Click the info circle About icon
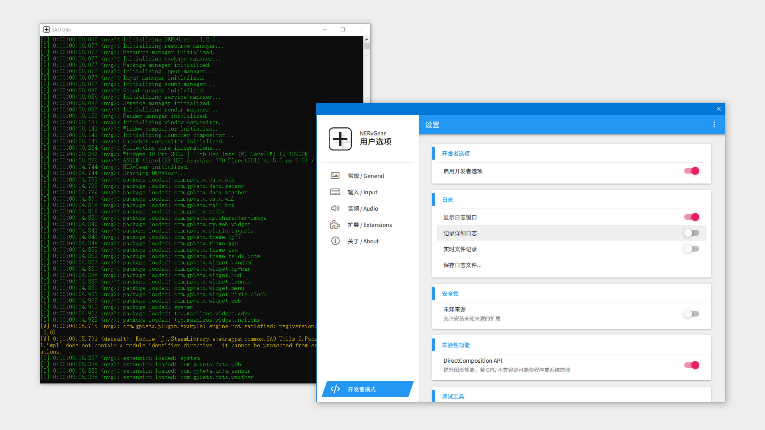This screenshot has height=430, width=765. click(335, 241)
